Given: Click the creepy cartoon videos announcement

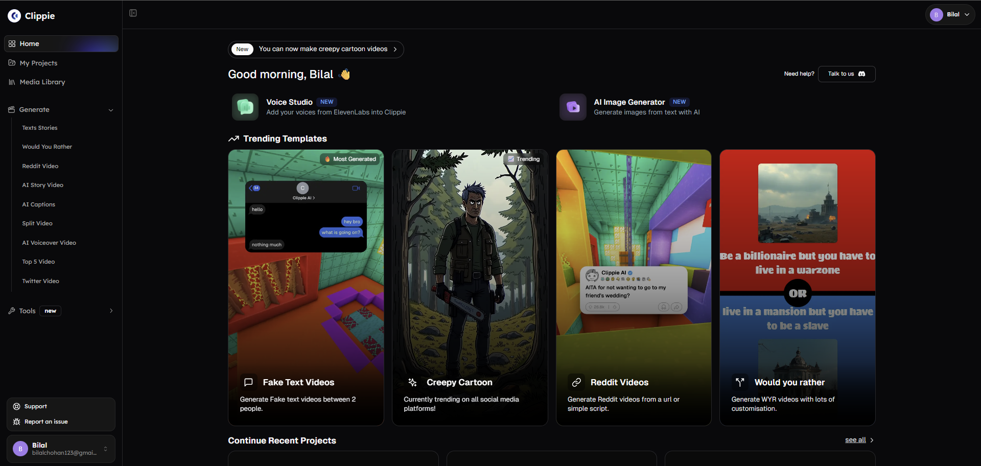Looking at the screenshot, I should click(316, 50).
